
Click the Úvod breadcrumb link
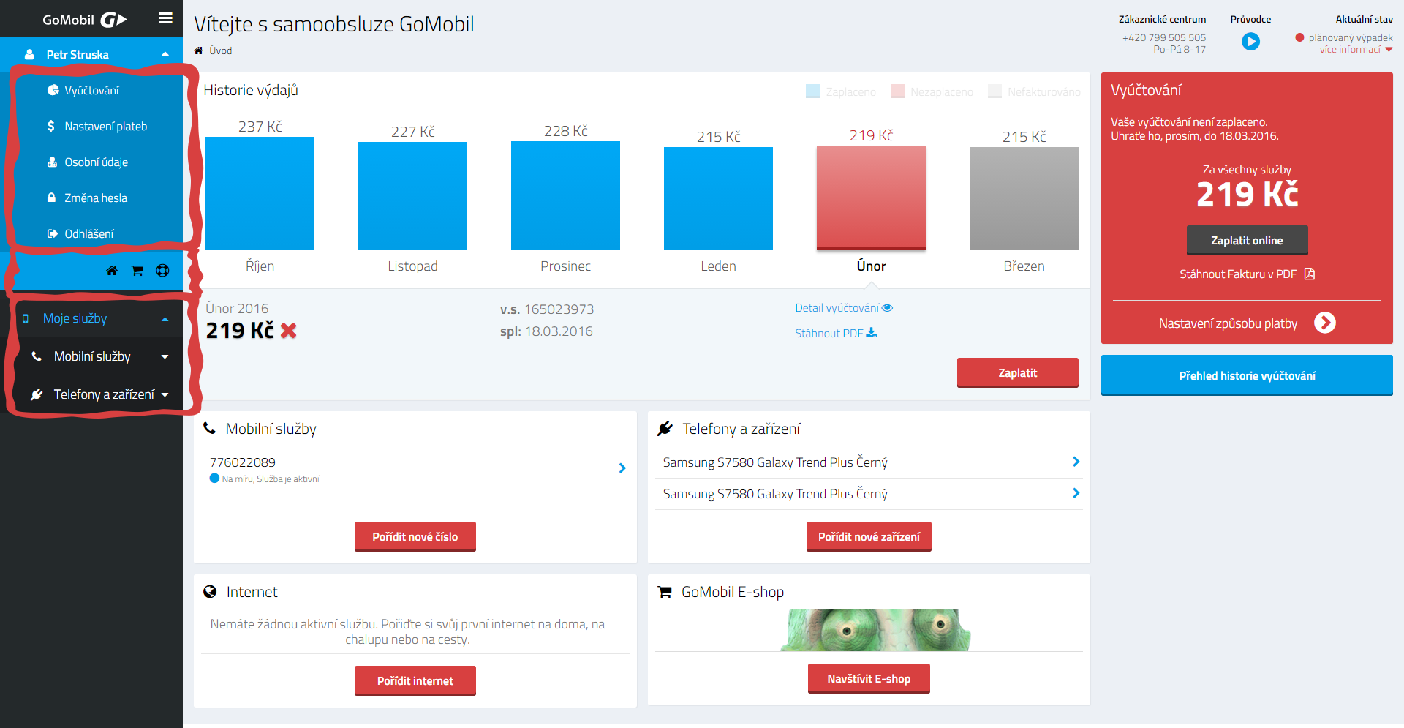221,50
